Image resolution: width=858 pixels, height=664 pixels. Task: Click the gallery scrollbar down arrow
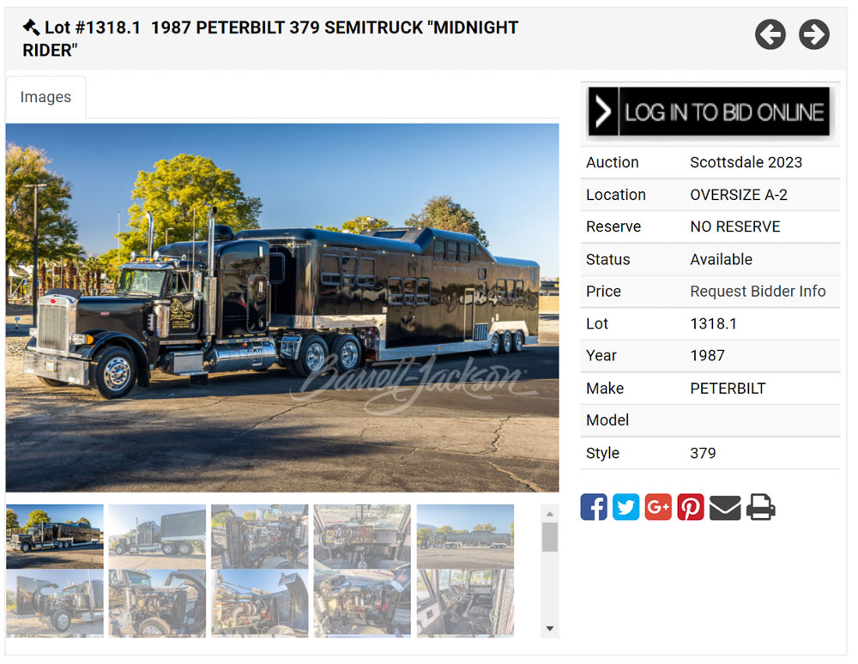(x=550, y=629)
